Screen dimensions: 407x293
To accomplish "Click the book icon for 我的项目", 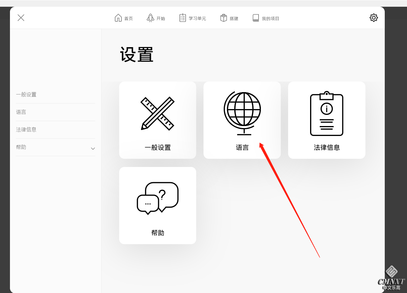I will click(256, 18).
